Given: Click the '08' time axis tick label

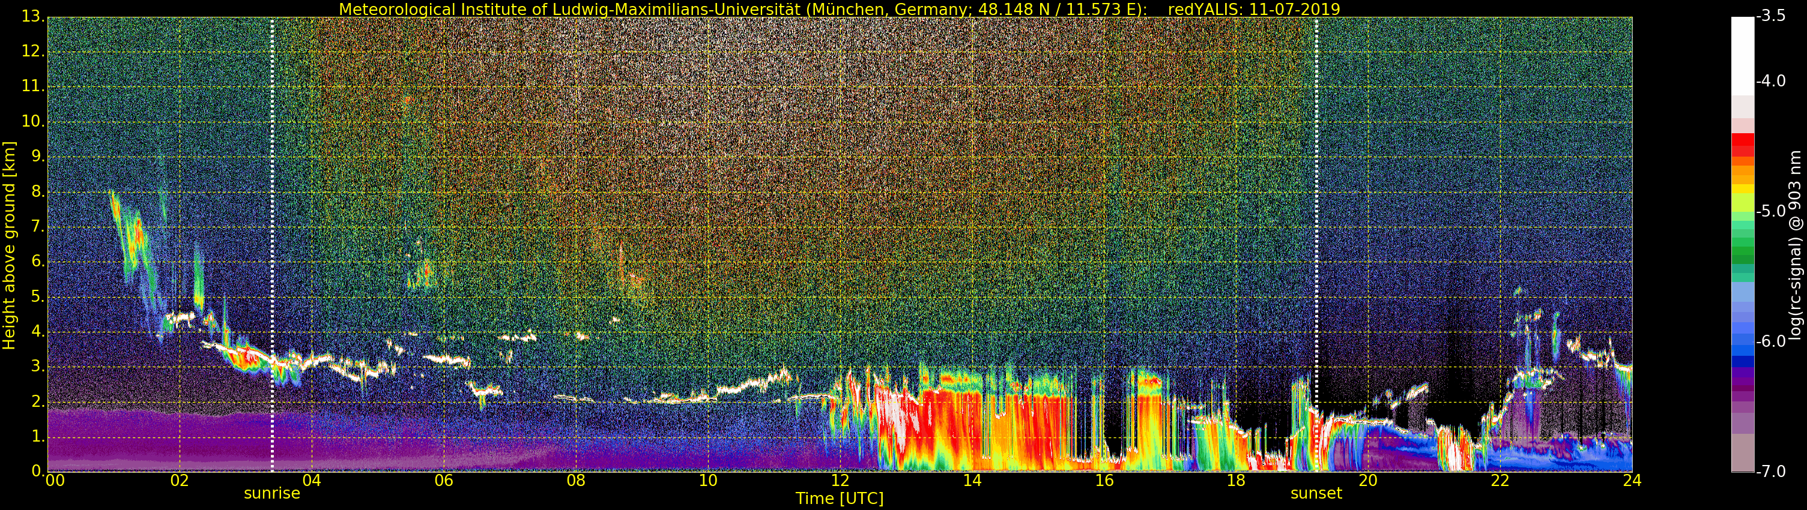Looking at the screenshot, I should [x=575, y=480].
